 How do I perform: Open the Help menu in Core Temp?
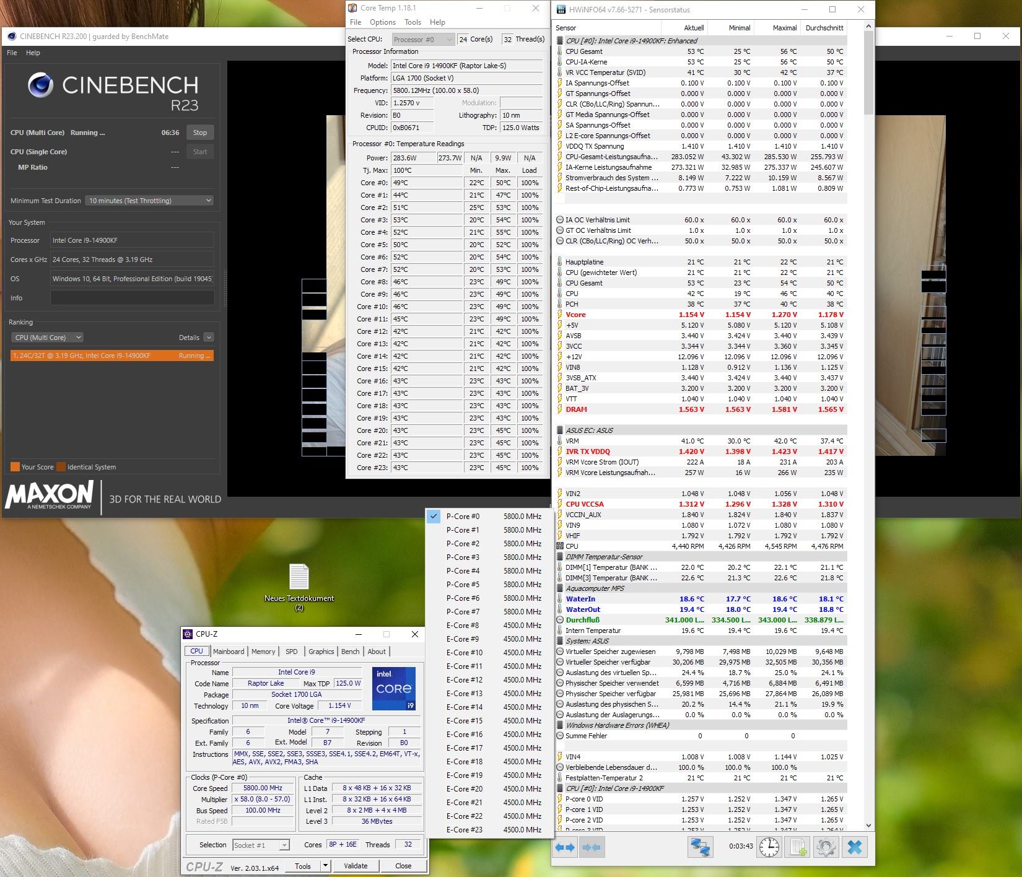coord(438,22)
